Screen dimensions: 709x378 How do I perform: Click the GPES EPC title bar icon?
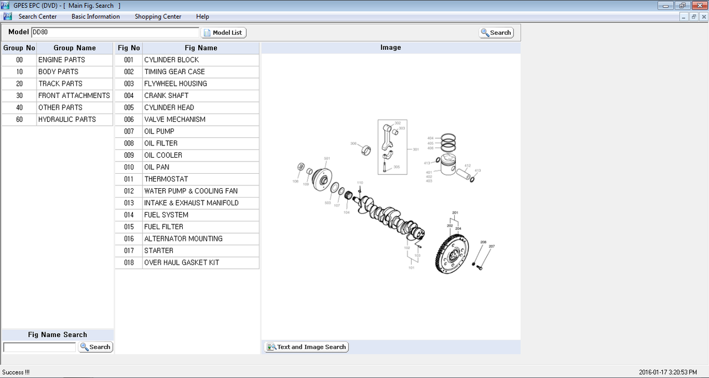pyautogui.click(x=6, y=6)
